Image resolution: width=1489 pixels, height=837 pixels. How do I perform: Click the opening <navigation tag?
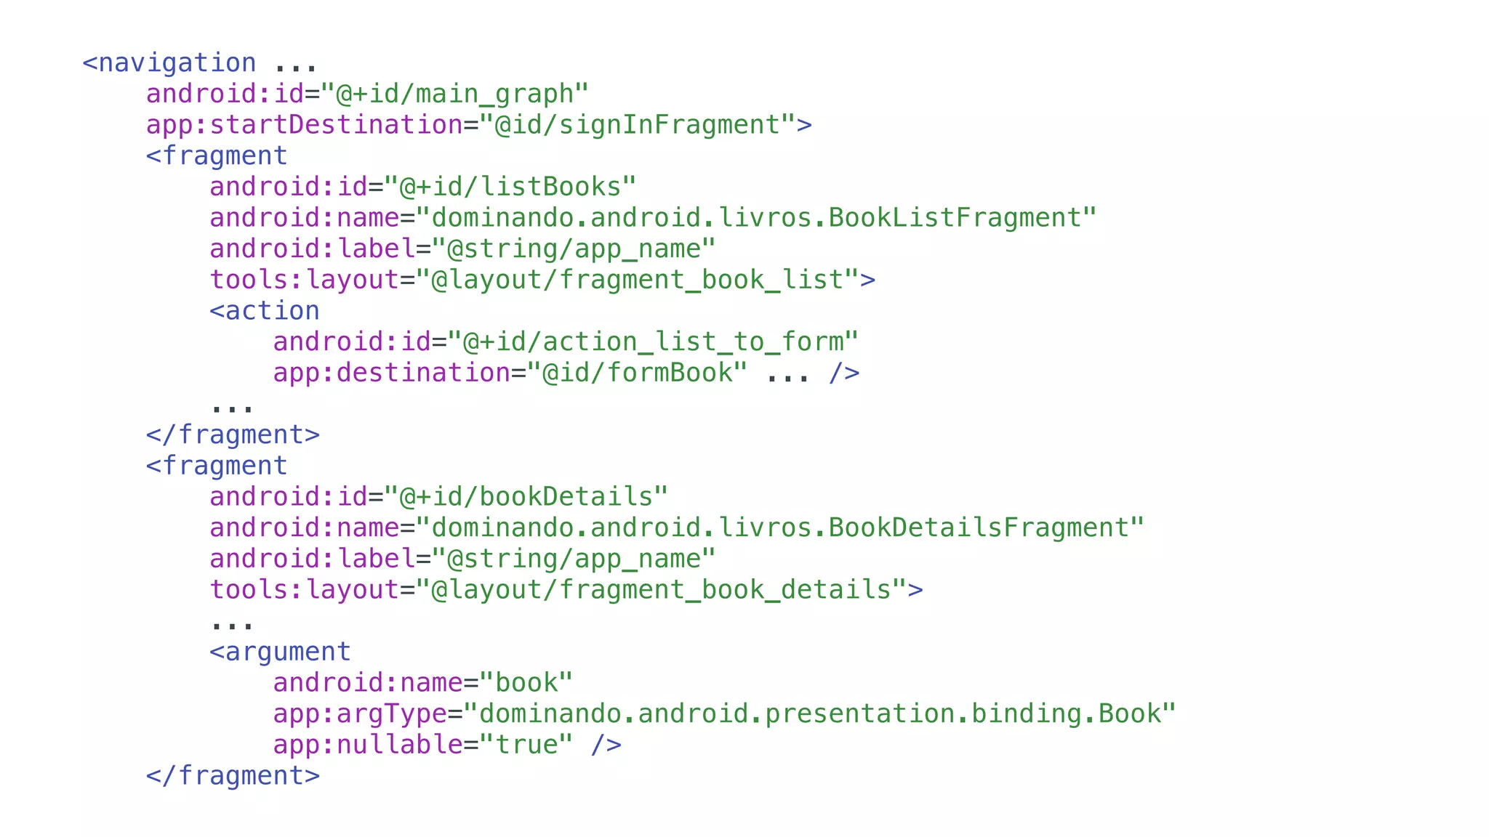click(x=169, y=63)
